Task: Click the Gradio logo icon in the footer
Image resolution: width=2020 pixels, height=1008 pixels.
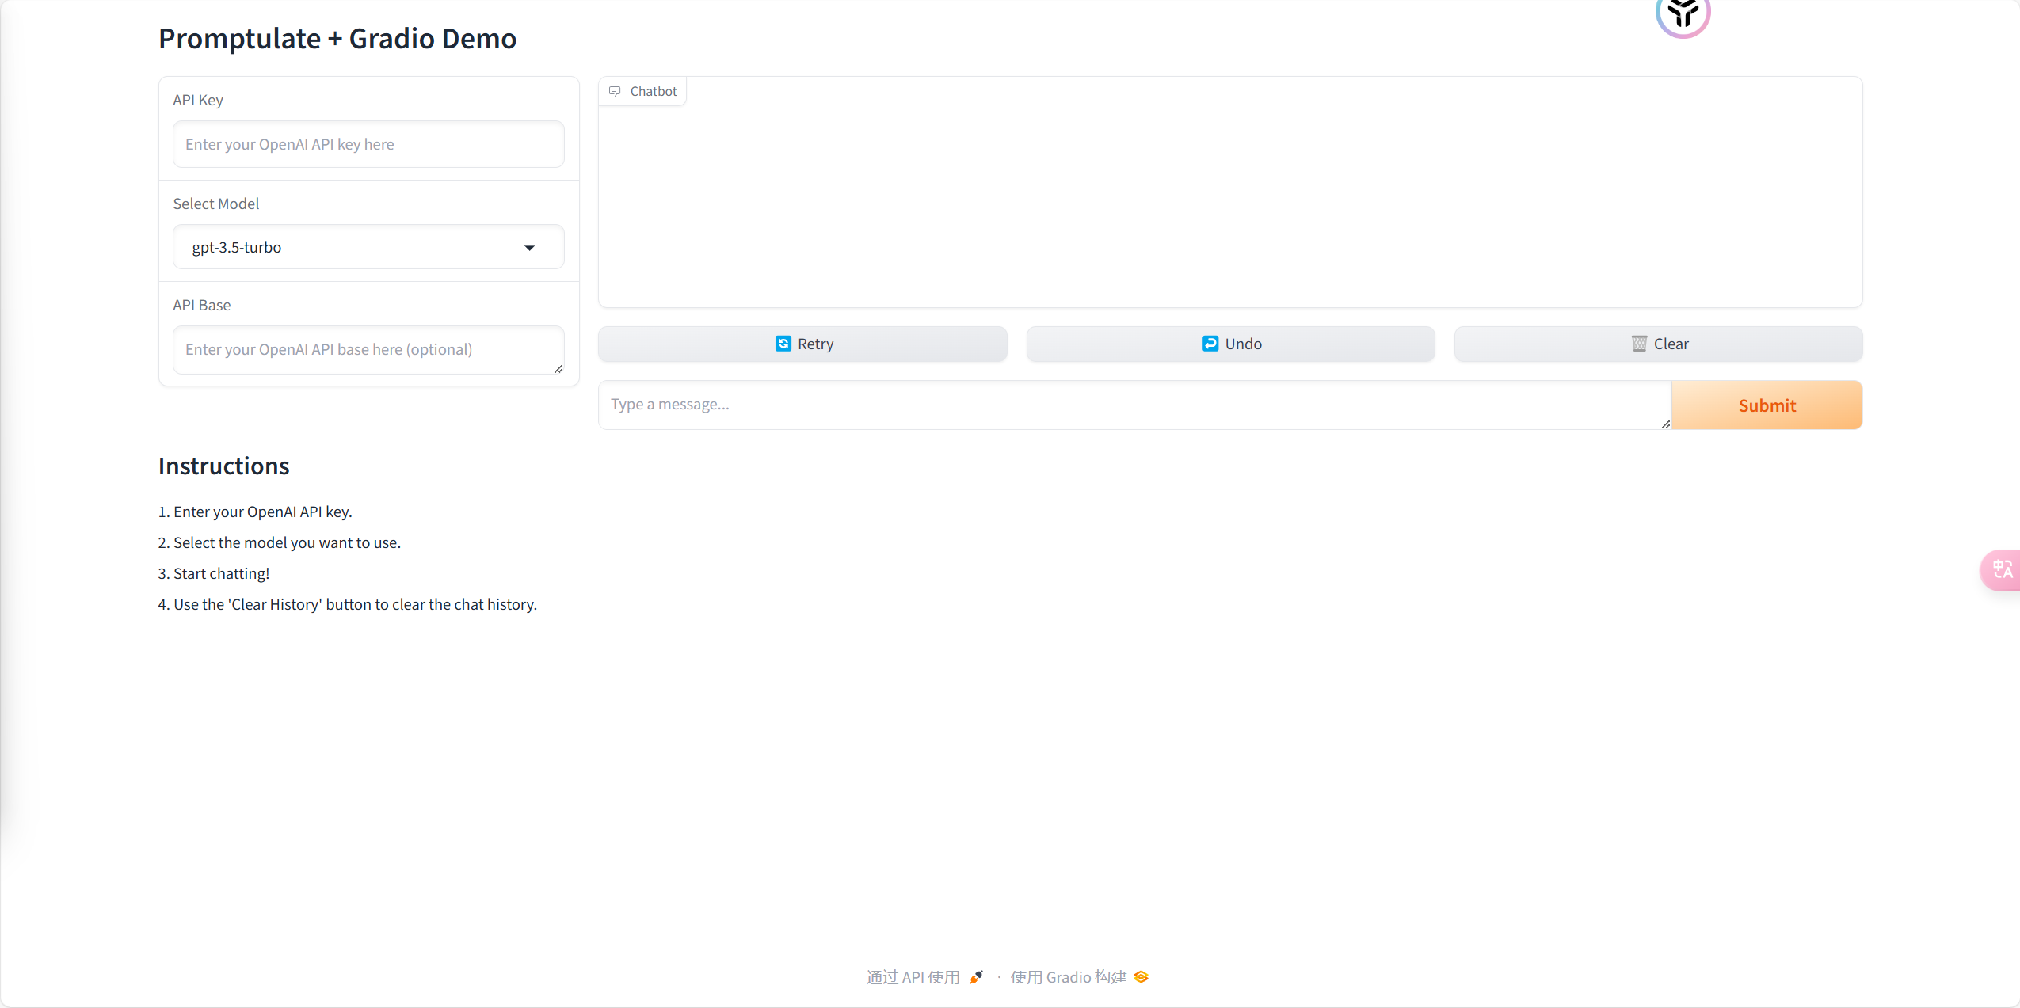Action: click(x=1141, y=977)
